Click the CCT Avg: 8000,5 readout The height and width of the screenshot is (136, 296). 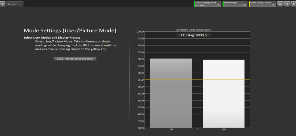194,35
